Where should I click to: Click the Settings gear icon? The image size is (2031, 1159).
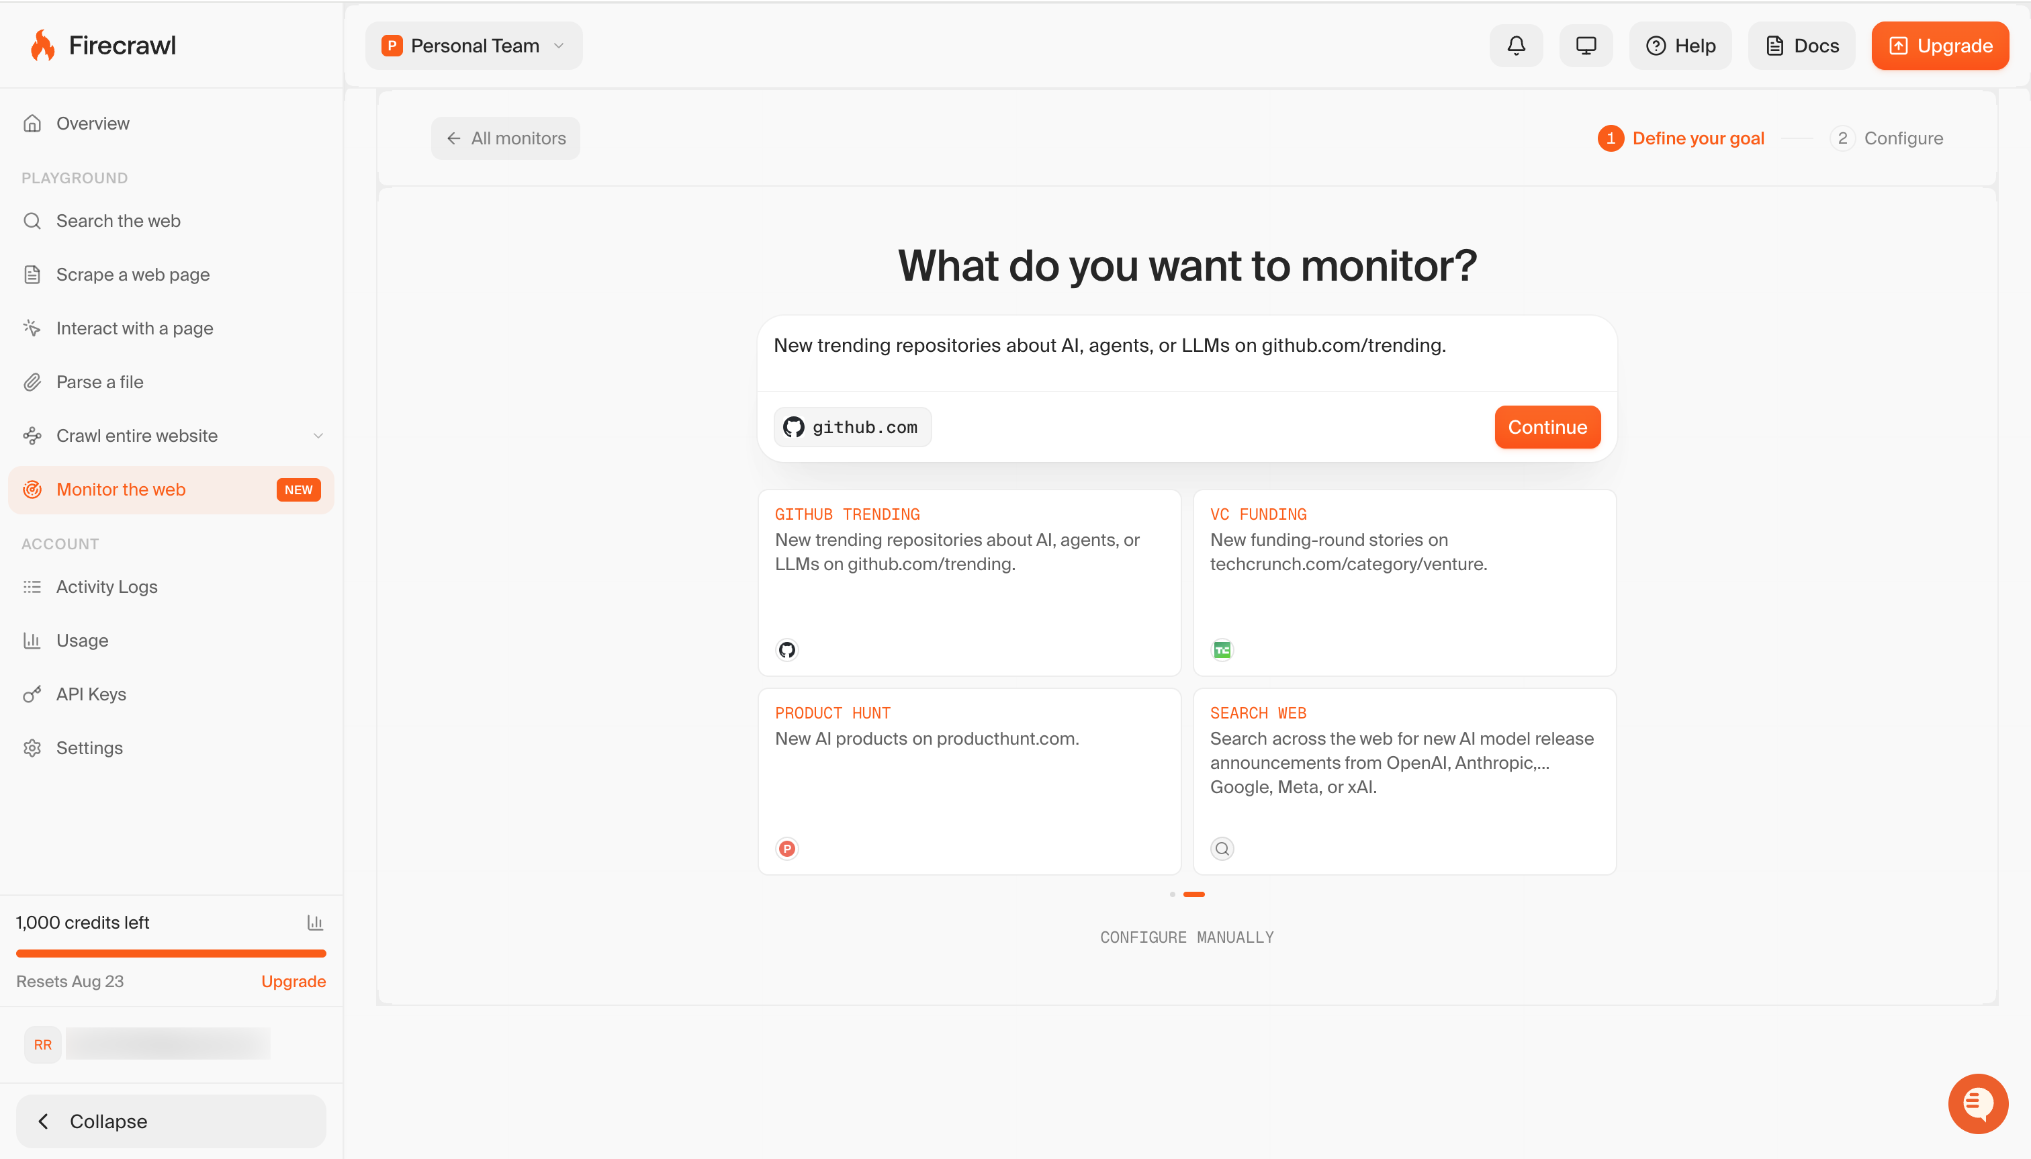(32, 748)
